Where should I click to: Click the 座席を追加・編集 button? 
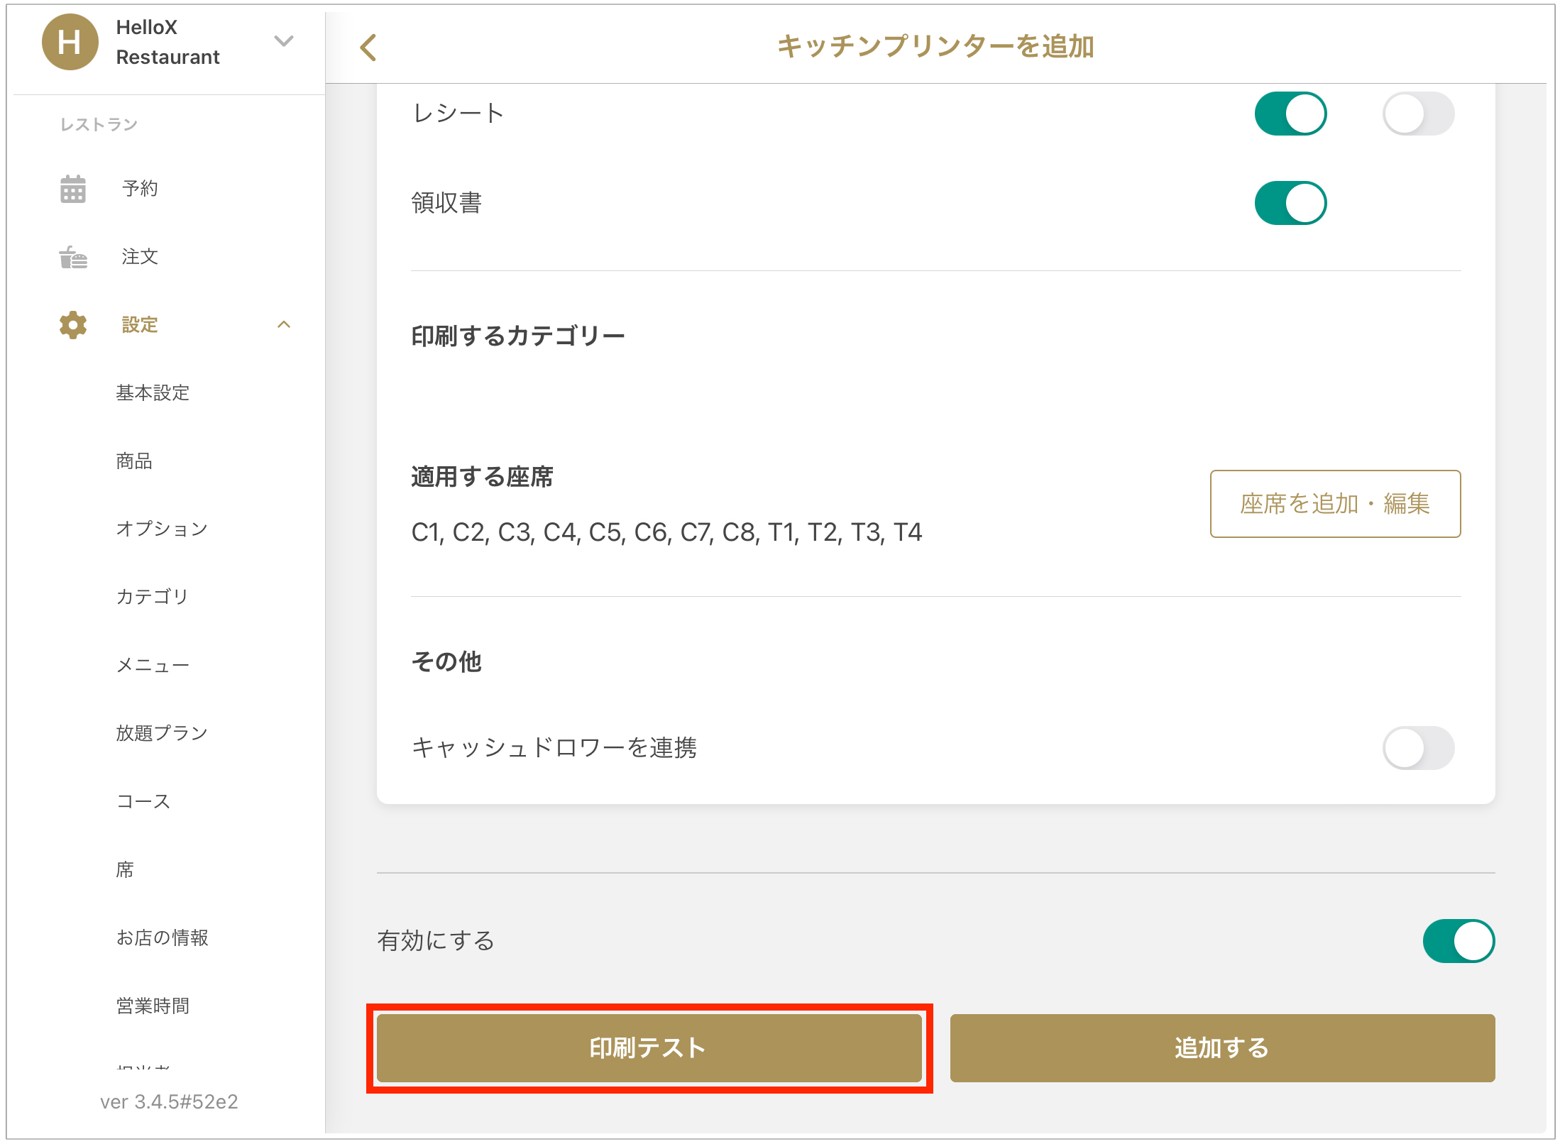(x=1334, y=504)
